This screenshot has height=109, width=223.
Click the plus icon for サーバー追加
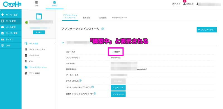point(2,15)
